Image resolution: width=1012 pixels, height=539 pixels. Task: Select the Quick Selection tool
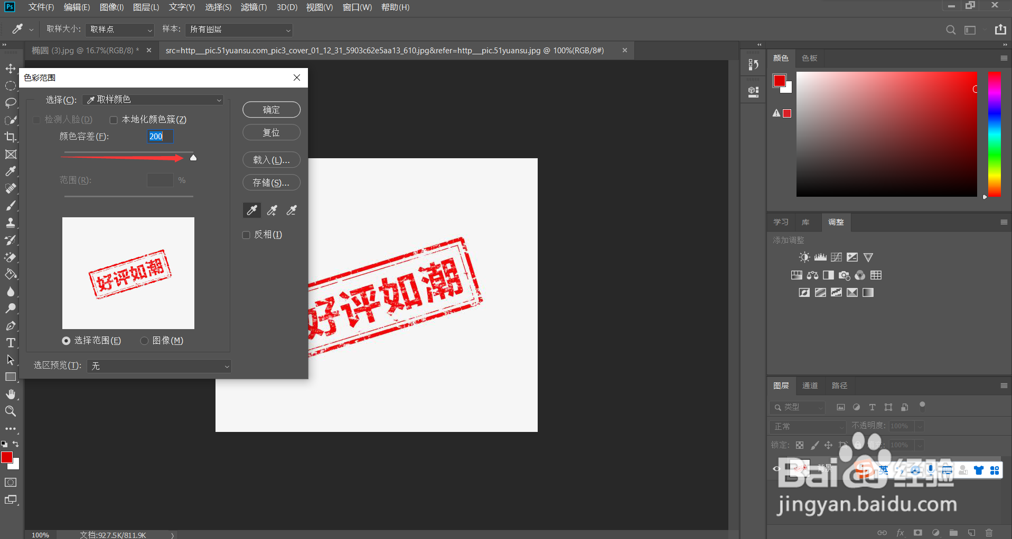11,120
